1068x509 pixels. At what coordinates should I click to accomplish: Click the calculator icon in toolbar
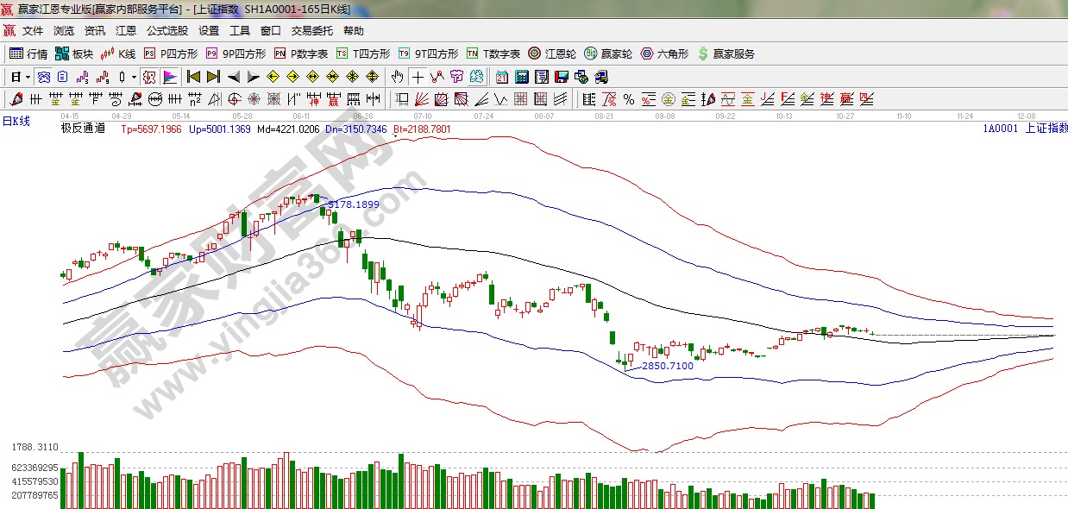521,77
